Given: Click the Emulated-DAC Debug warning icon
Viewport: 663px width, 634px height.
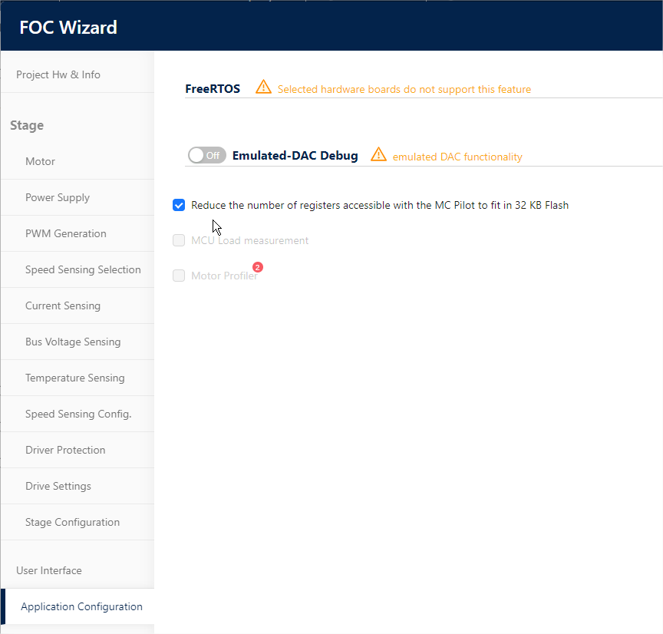Looking at the screenshot, I should pos(378,154).
